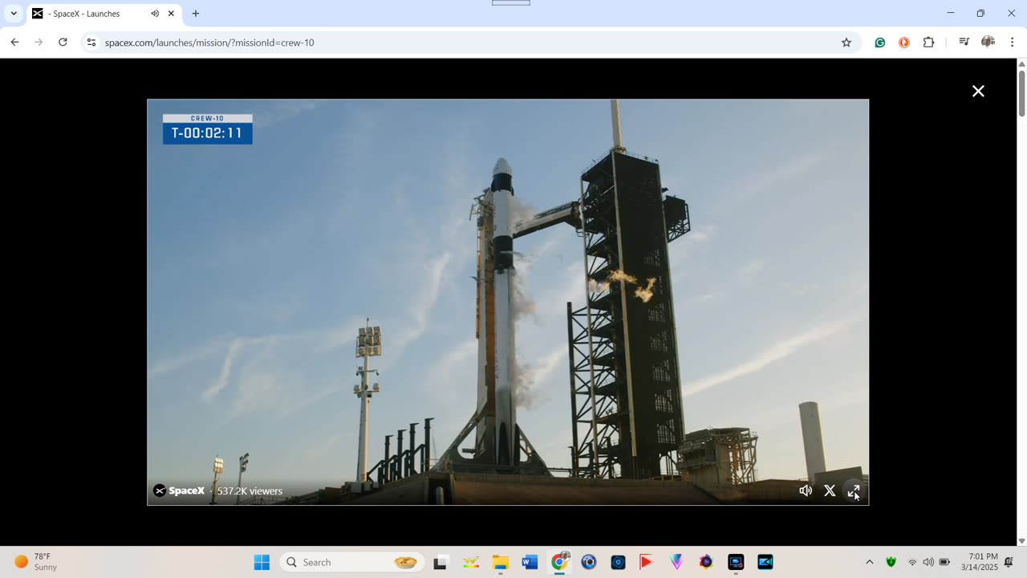Screen dimensions: 1027x578
Task: Click the 537.2K viewers text
Action: pos(250,490)
